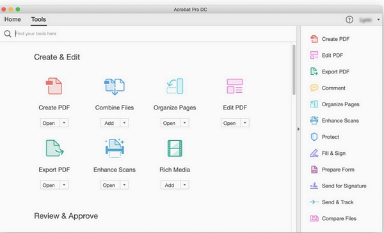384x233 pixels.
Task: Click the Enhance Scans icon in main grid
Action: pos(115,148)
